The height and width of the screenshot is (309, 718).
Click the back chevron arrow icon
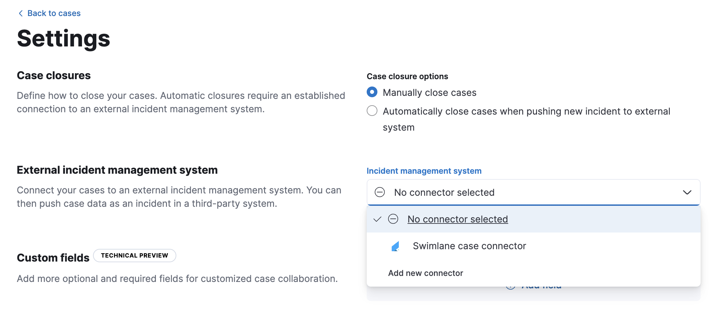21,13
